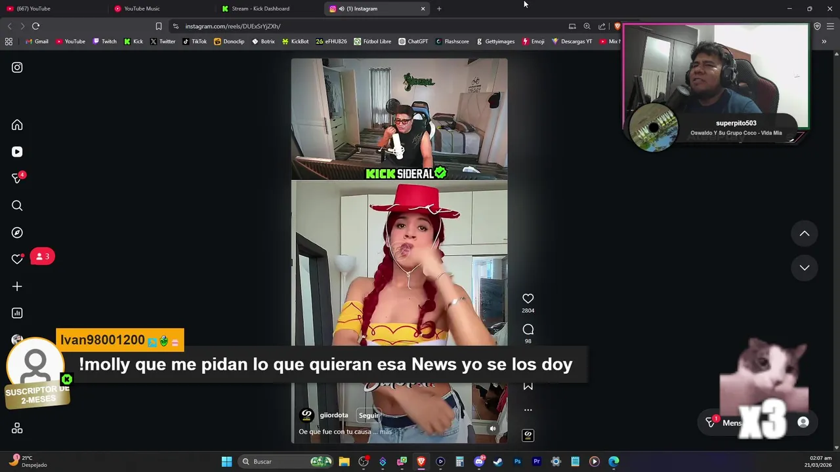
Task: Open the Windows Start menu
Action: point(226,462)
